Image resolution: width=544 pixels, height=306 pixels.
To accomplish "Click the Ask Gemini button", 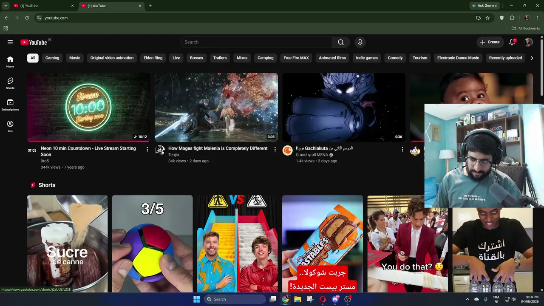I will click(x=484, y=6).
